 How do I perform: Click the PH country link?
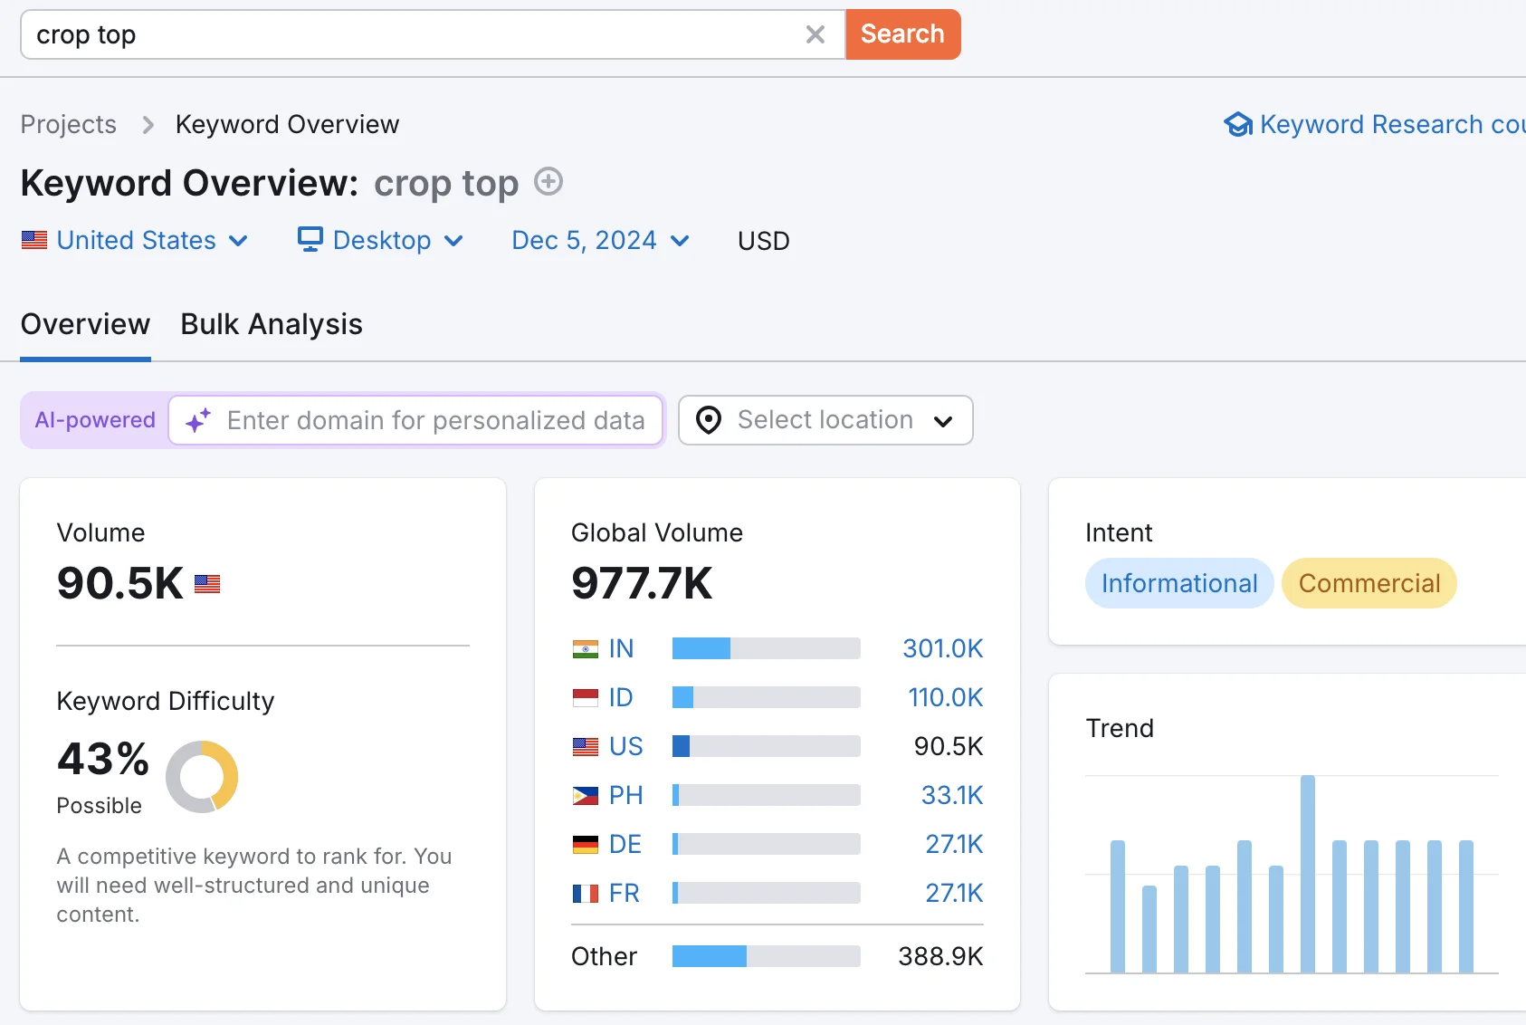[x=625, y=795]
